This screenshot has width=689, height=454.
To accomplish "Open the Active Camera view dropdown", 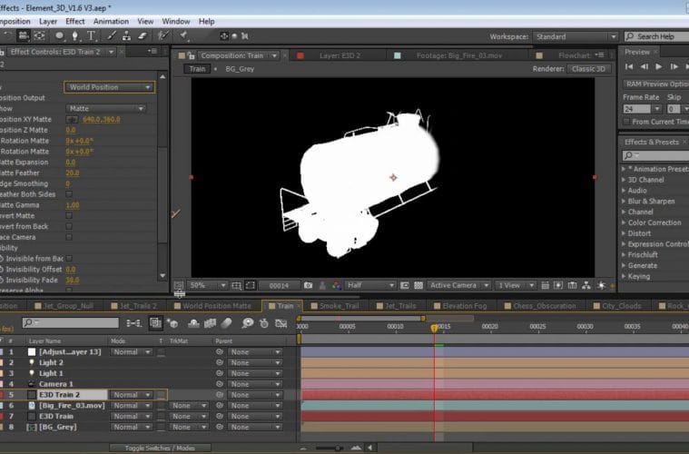I will click(458, 285).
